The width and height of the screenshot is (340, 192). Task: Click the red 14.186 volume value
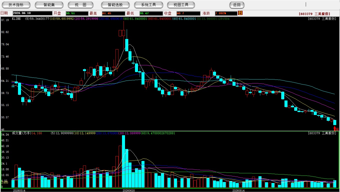[37, 133]
